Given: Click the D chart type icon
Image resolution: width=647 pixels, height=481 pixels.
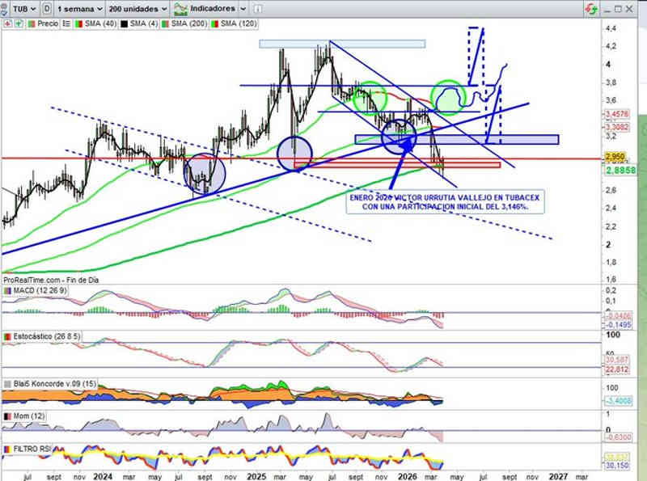Looking at the screenshot, I should 47,8.
